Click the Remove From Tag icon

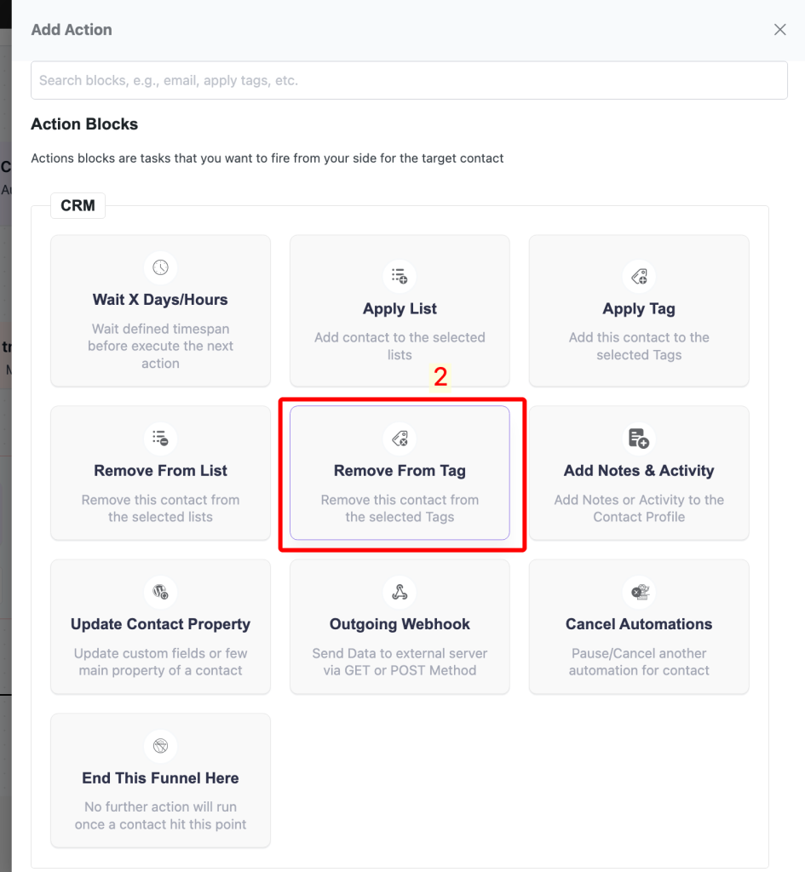click(x=400, y=438)
